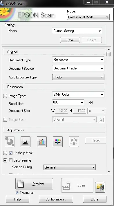The image size is (114, 206).
Task: Click the Resolution label
Action: coord(17,104)
